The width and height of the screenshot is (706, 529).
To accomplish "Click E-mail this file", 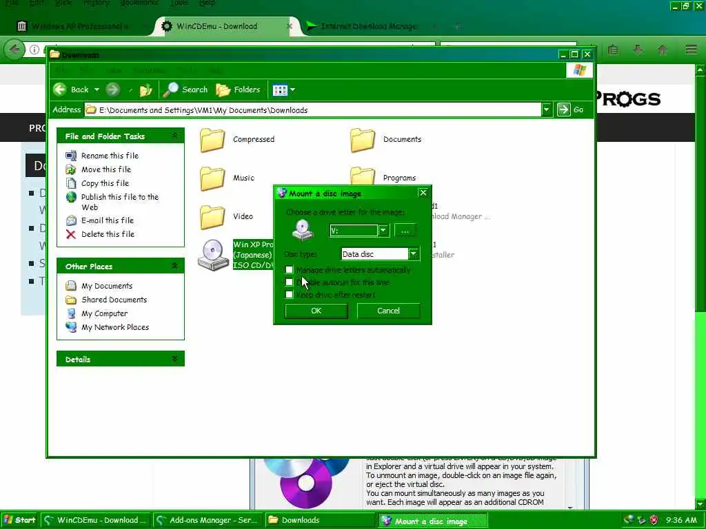I will (108, 220).
